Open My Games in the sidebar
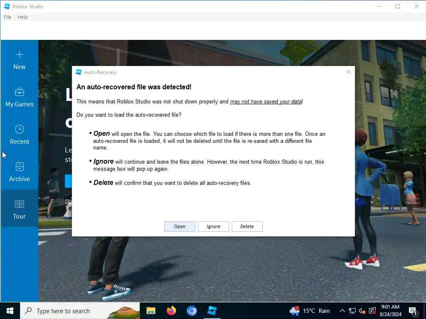Screen dimensions: 426x319 pyautogui.click(x=19, y=98)
